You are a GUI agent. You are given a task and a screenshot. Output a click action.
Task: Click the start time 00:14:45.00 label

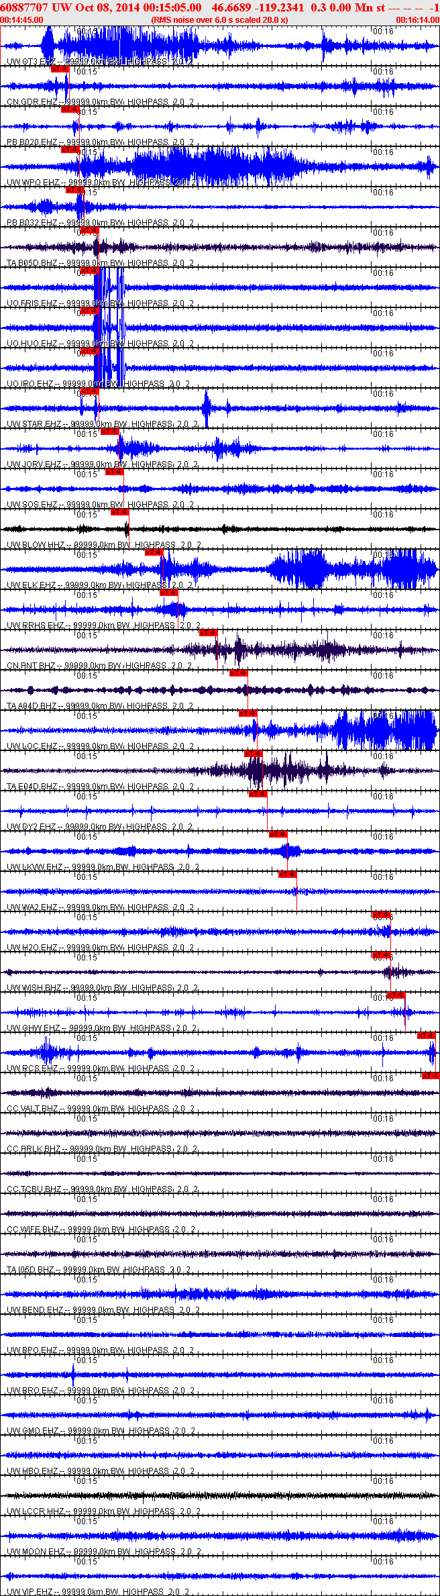pos(21,20)
